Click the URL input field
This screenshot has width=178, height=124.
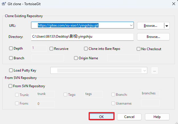pos(82,25)
